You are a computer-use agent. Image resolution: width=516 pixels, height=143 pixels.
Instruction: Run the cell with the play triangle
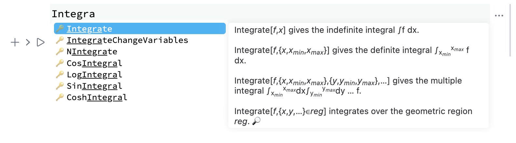(41, 42)
